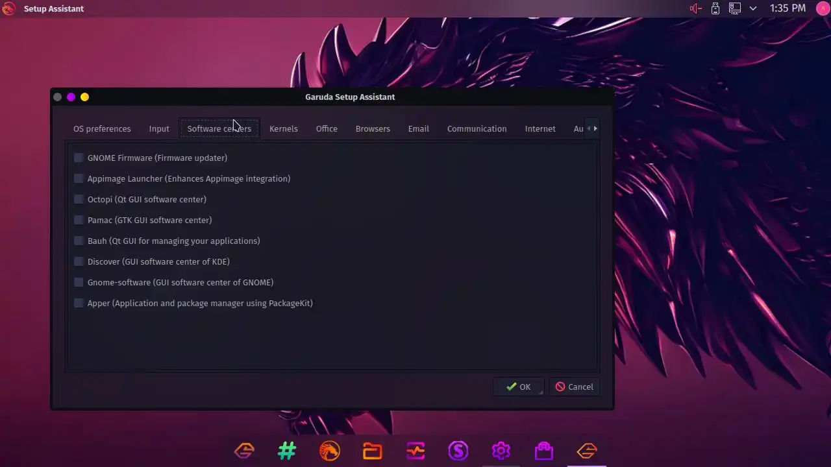Open the removable USB device tray icon
Image resolution: width=831 pixels, height=467 pixels.
pos(715,8)
